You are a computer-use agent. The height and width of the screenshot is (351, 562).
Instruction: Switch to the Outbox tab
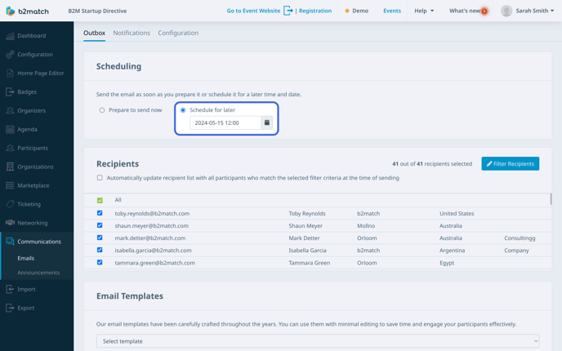pyautogui.click(x=94, y=33)
